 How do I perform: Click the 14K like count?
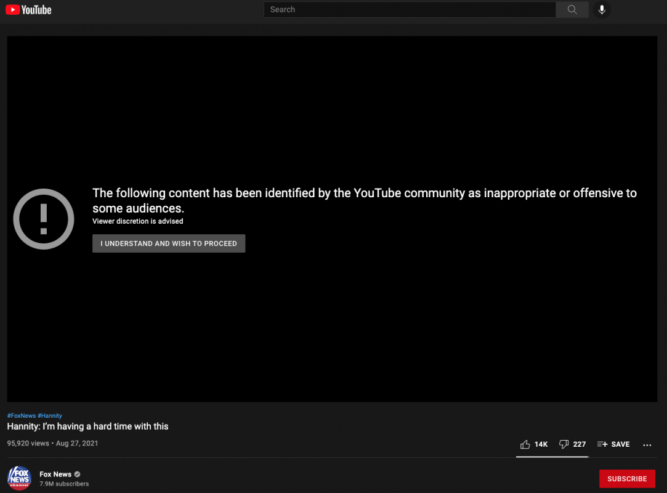(x=541, y=444)
